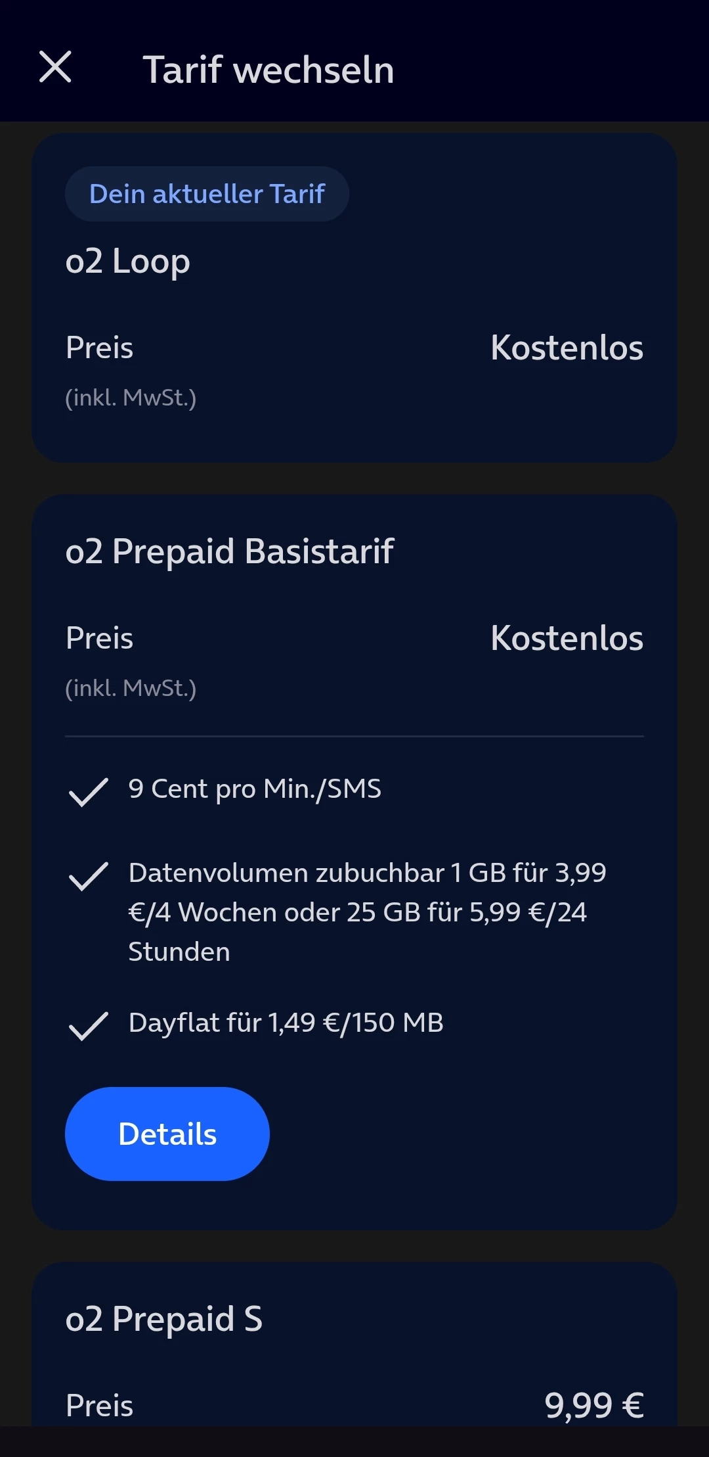Tap the Preis label under o2 Prepaid S

[x=100, y=1406]
